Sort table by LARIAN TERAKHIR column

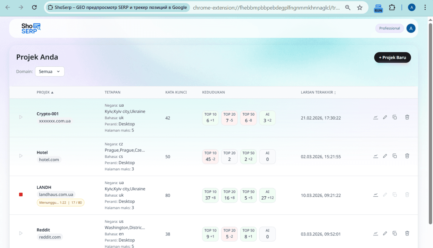tap(318, 92)
